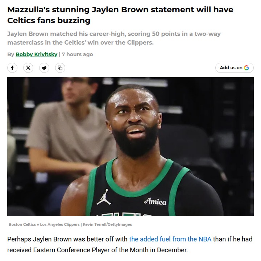
Task: Click the "Celtics fans buzzing" headline line
Action: (x=49, y=21)
